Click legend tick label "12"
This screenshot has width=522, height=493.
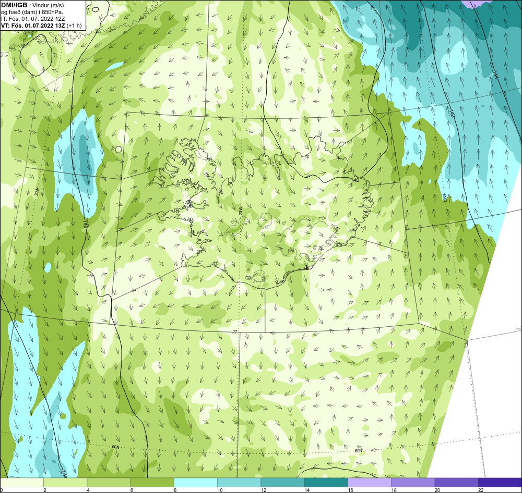[263, 490]
